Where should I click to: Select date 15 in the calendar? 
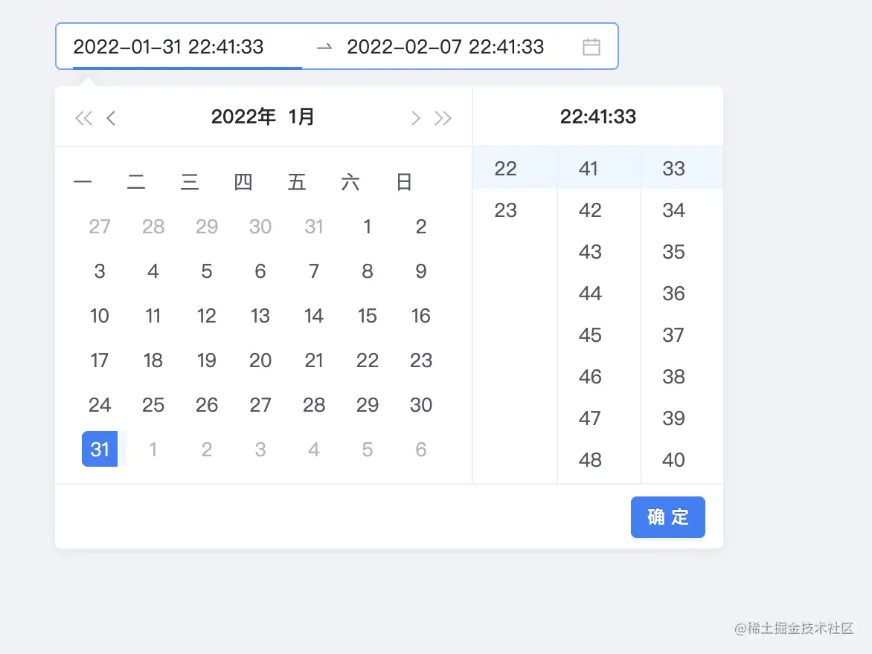coord(367,316)
